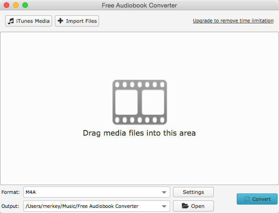Close the window with red button
This screenshot has height=213, width=279.
[x=7, y=5]
